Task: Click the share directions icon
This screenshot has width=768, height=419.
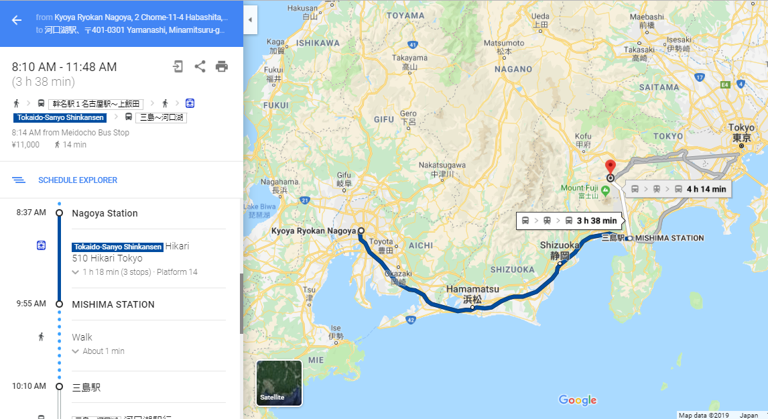Action: (200, 66)
